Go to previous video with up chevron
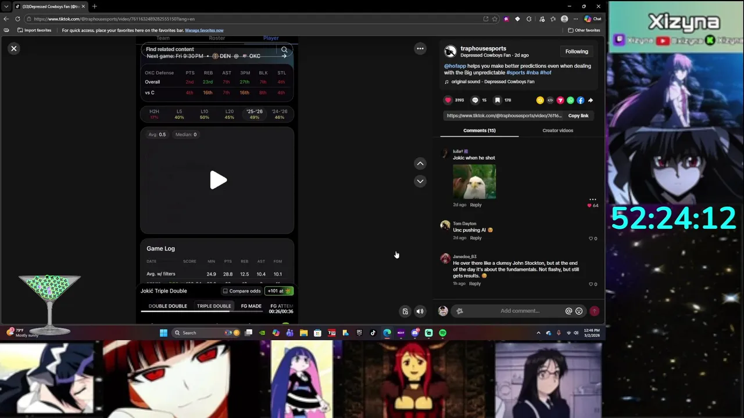The image size is (744, 418). pyautogui.click(x=420, y=164)
